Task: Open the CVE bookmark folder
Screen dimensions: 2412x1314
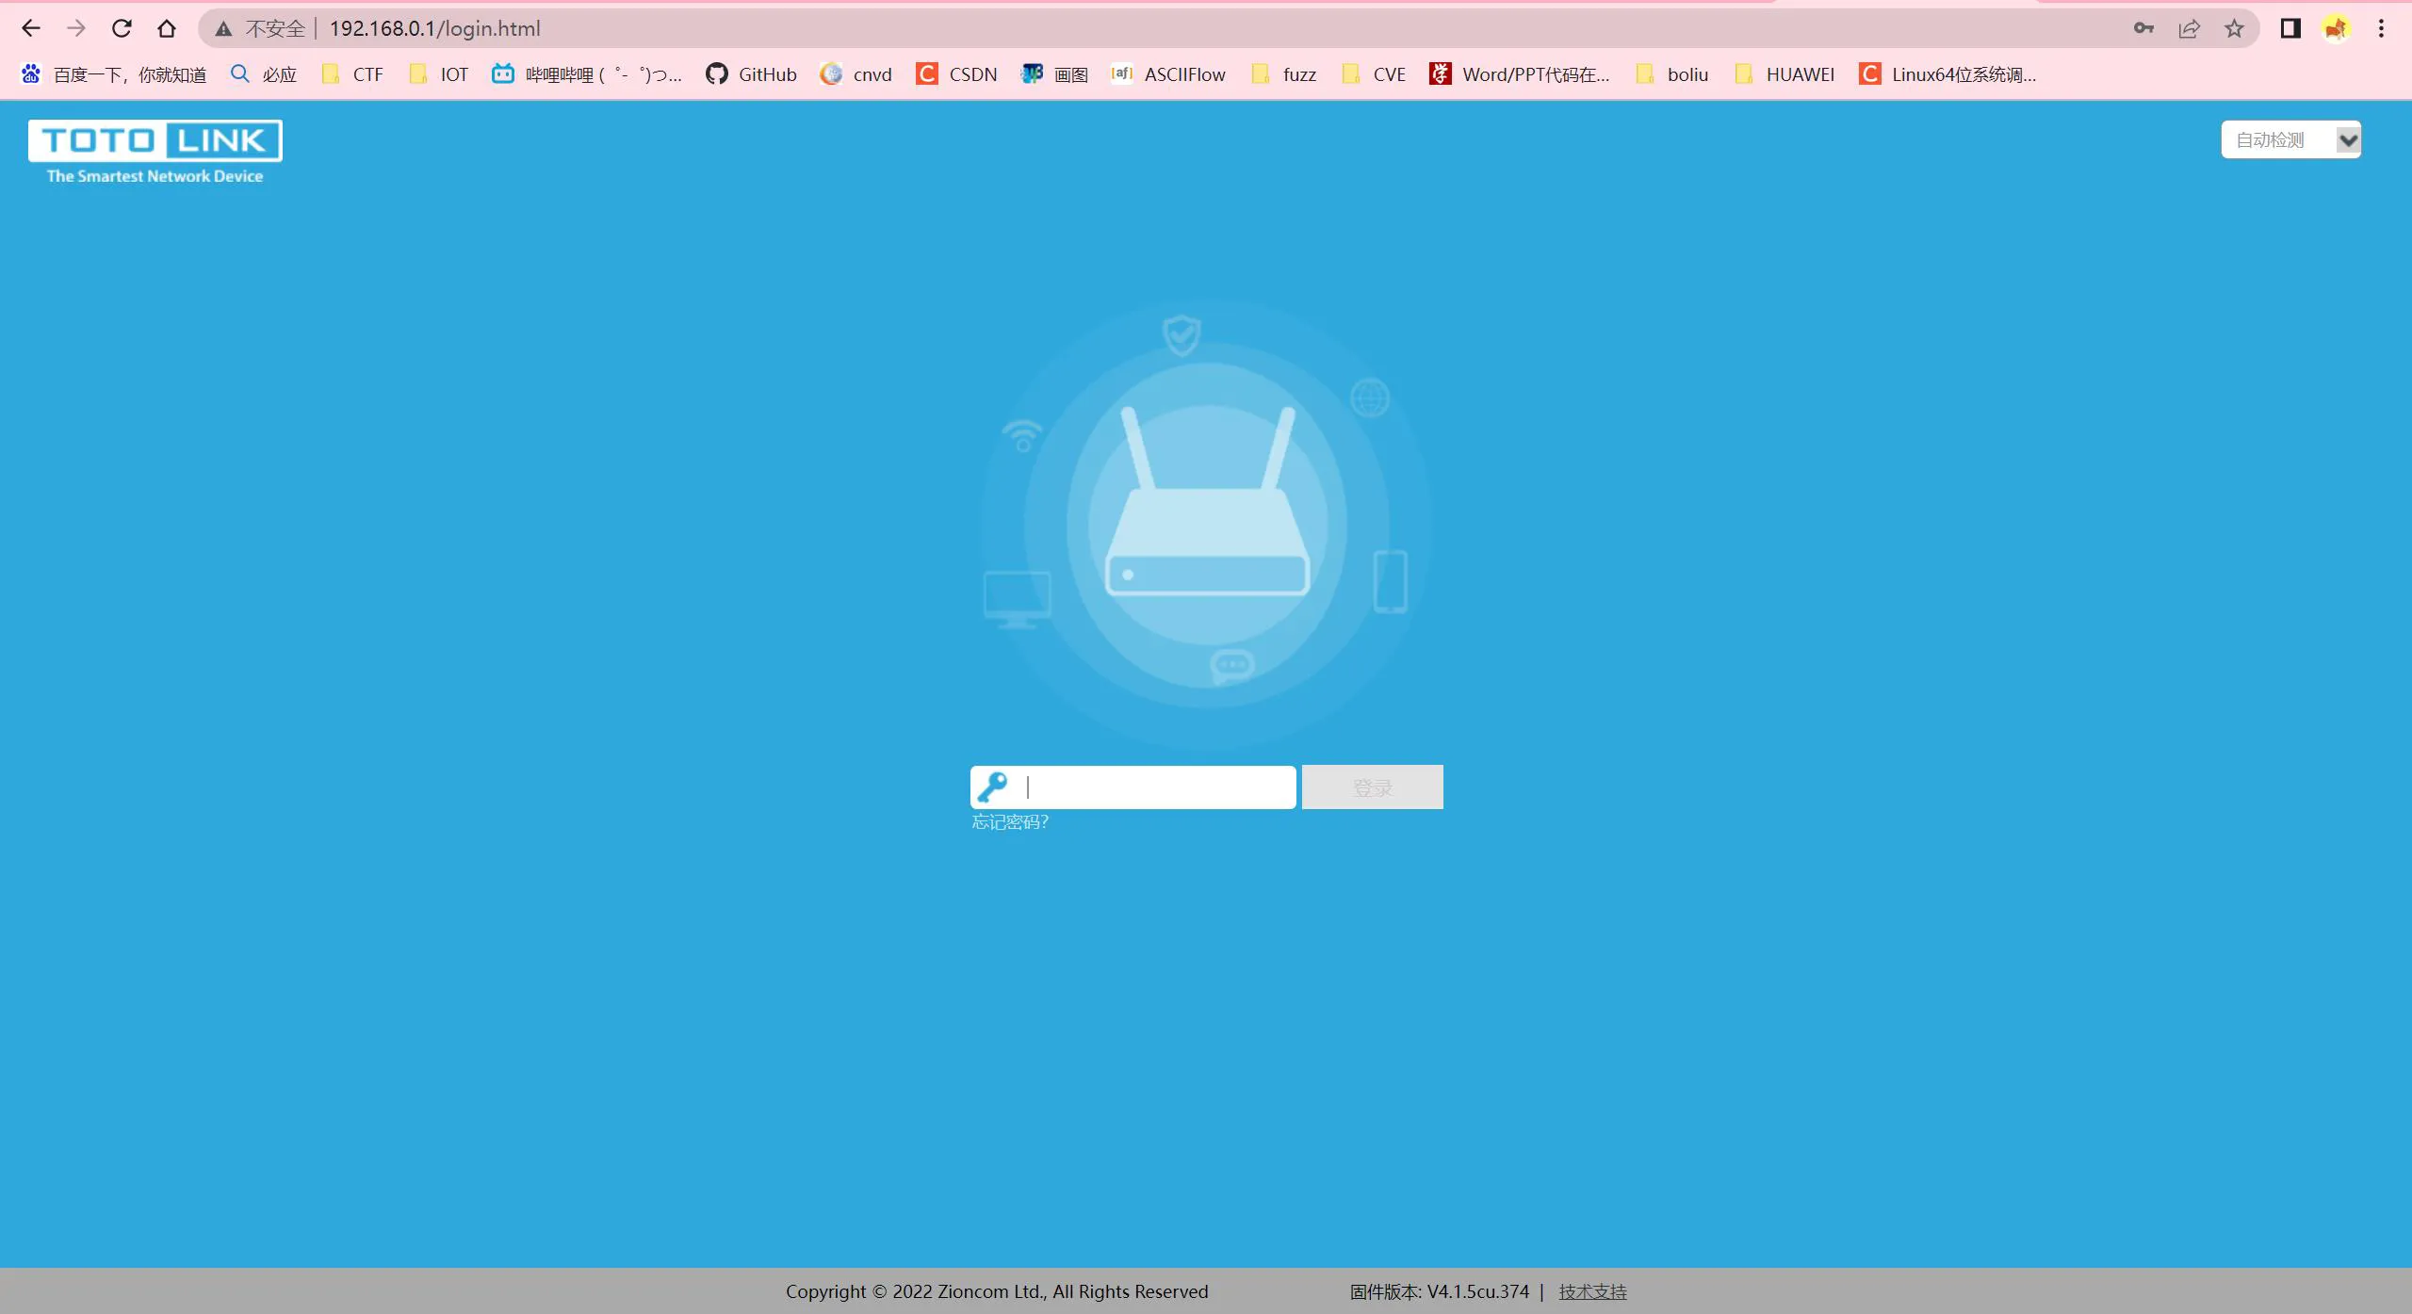Action: (x=1375, y=74)
